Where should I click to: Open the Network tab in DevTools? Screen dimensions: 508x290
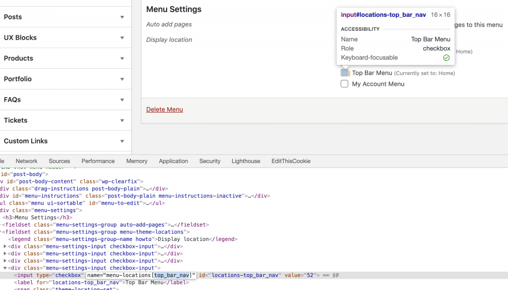coord(27,161)
